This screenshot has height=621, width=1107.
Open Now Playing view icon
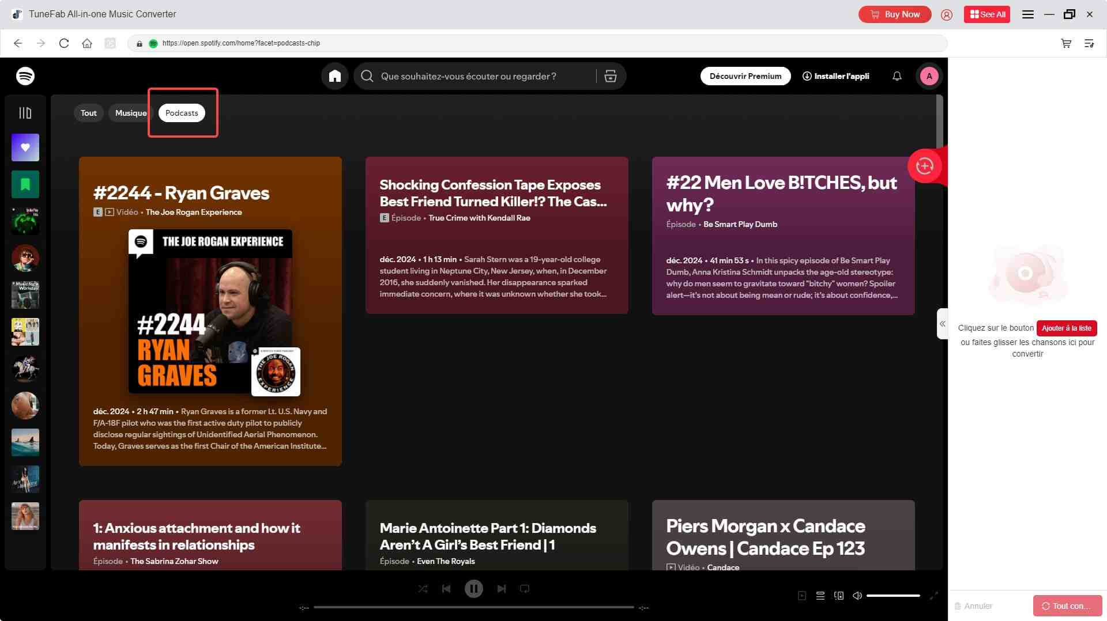pos(802,596)
